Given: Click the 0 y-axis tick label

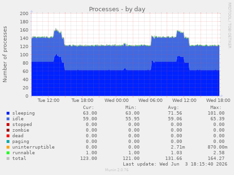Looking at the screenshot, I should (27, 96).
